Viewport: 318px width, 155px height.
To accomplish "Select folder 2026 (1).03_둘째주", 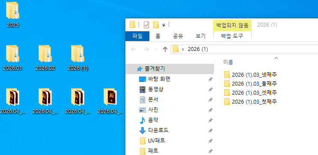I will pos(251,83).
